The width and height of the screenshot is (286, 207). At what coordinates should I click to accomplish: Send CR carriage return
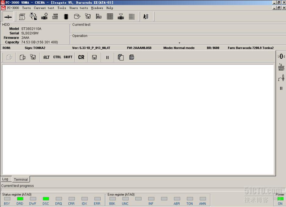tap(81, 57)
